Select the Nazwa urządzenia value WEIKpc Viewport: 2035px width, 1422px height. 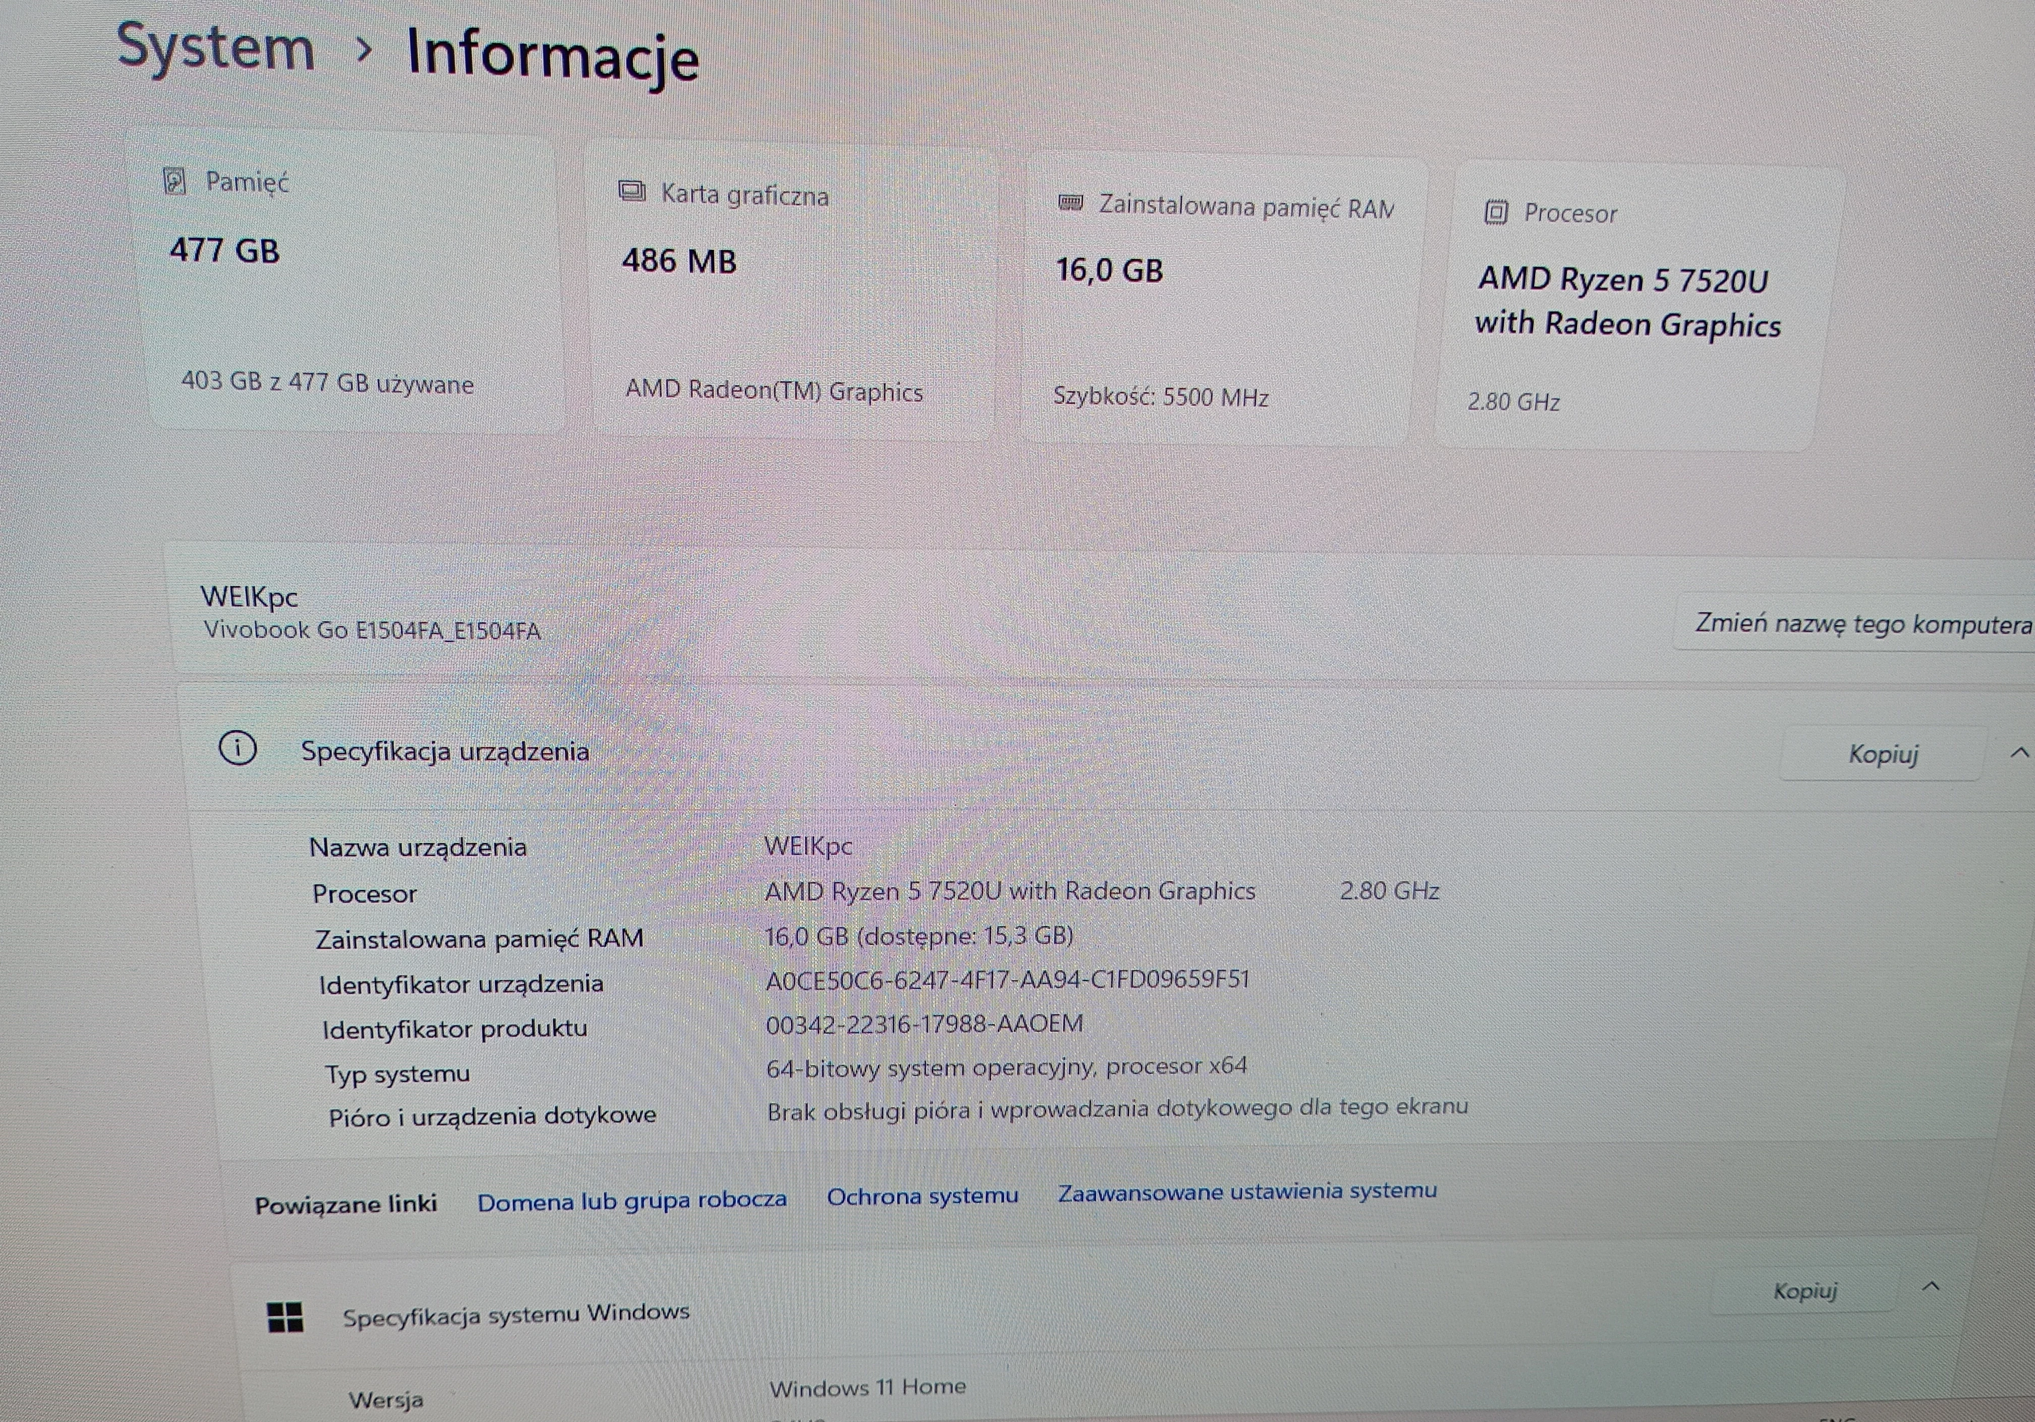pyautogui.click(x=808, y=846)
